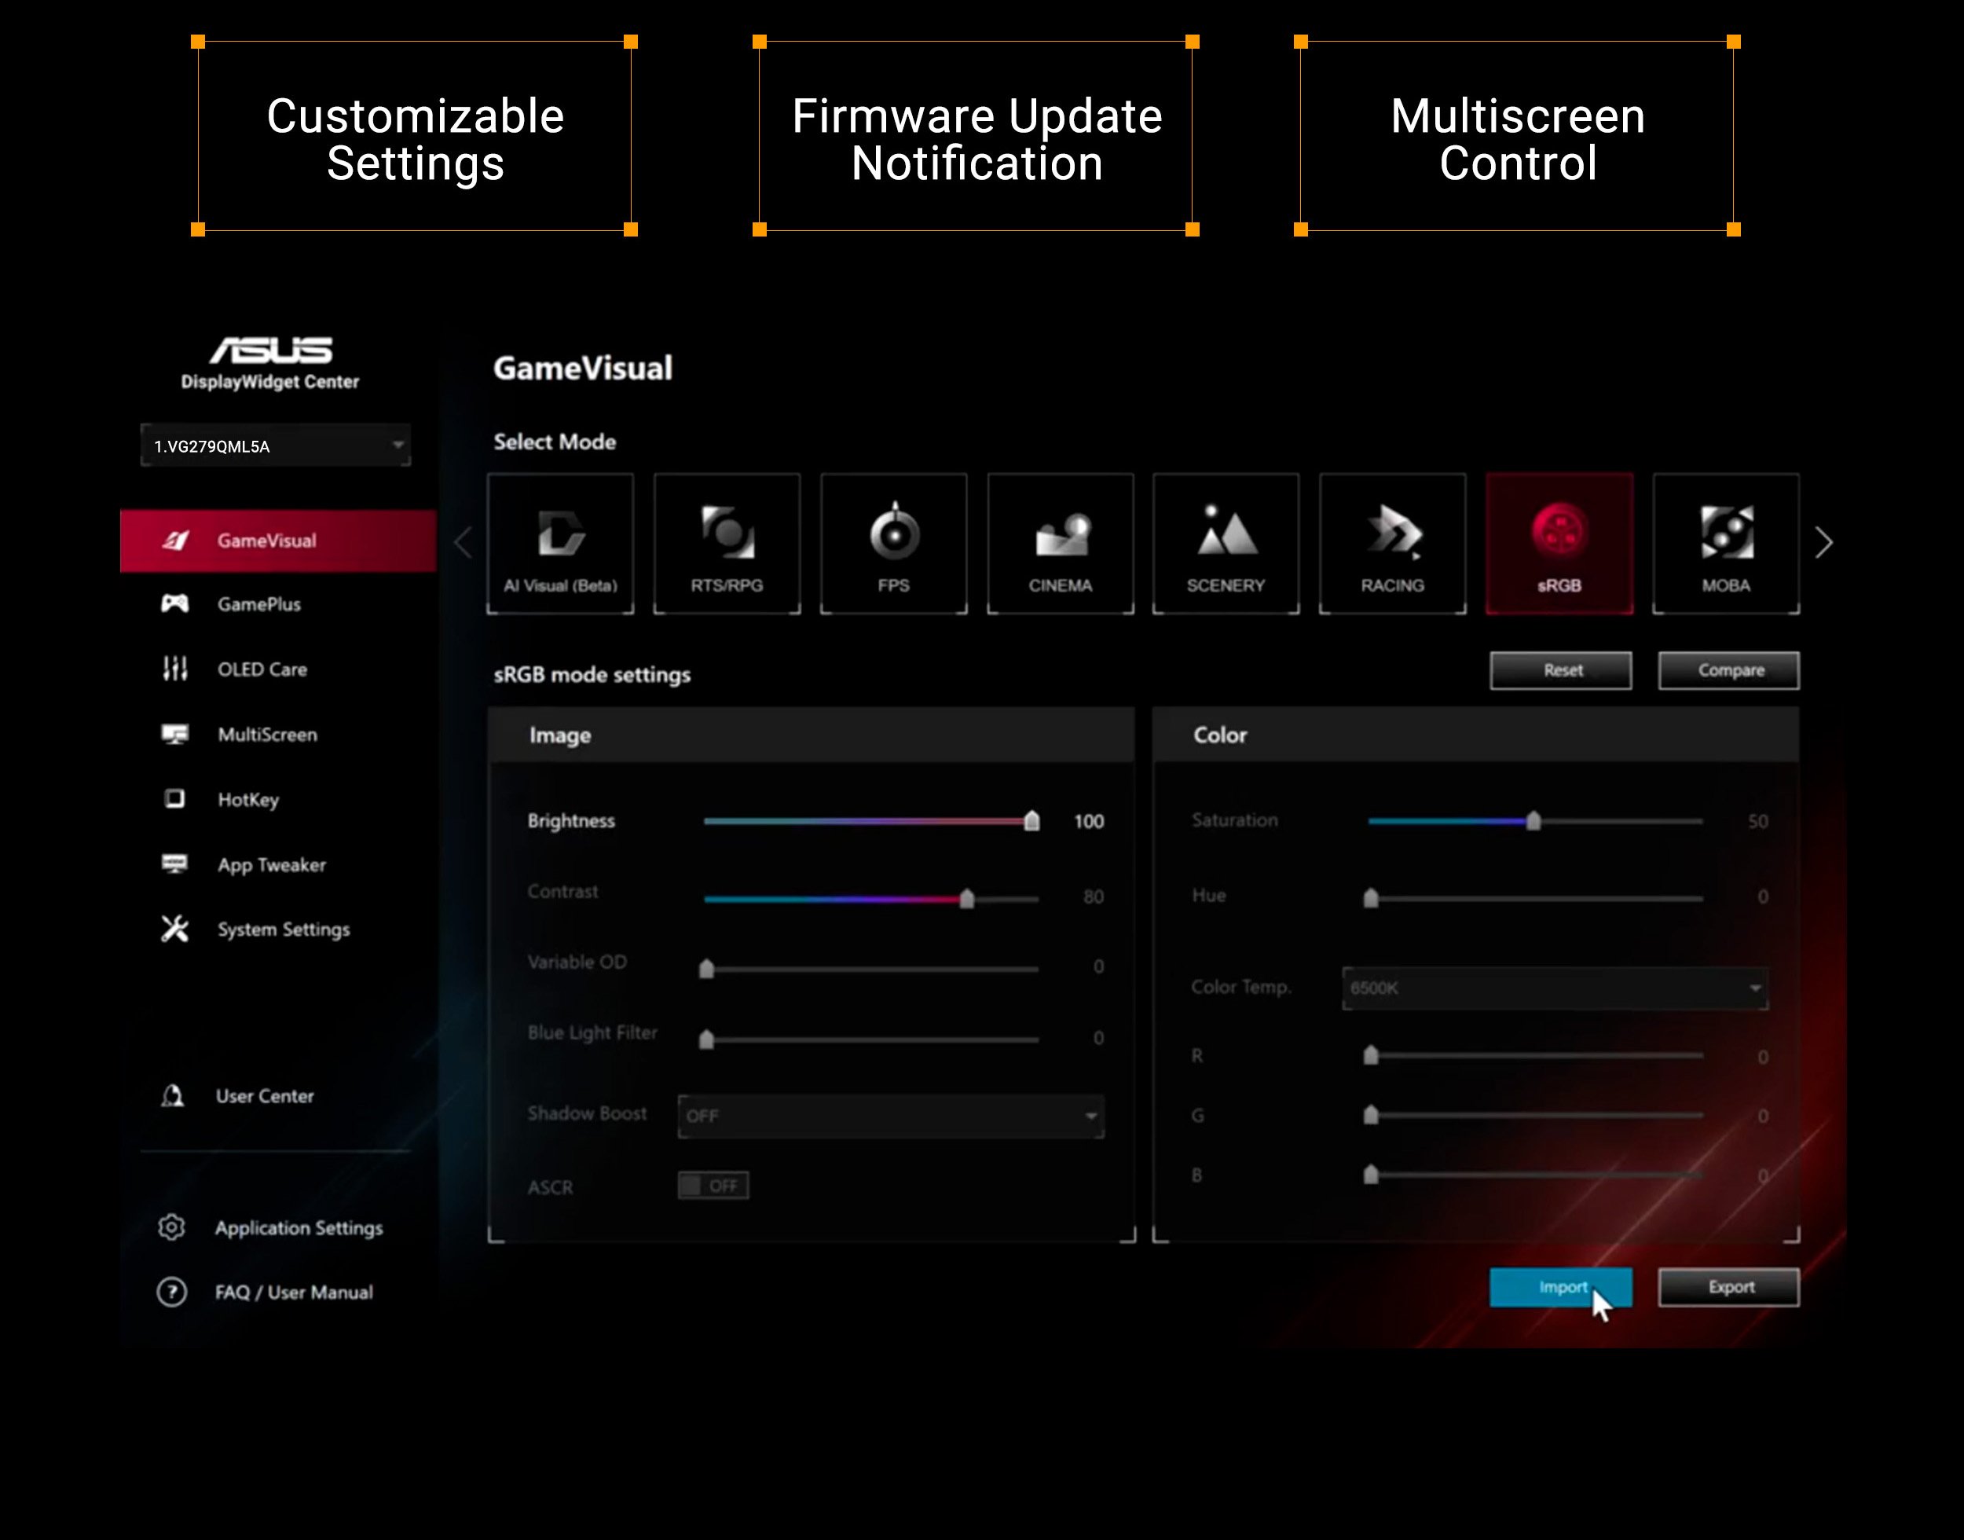Select the HotKey sidebar icon

pyautogui.click(x=177, y=799)
